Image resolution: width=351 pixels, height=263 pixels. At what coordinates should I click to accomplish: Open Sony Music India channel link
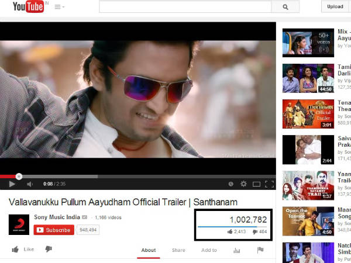(57, 217)
